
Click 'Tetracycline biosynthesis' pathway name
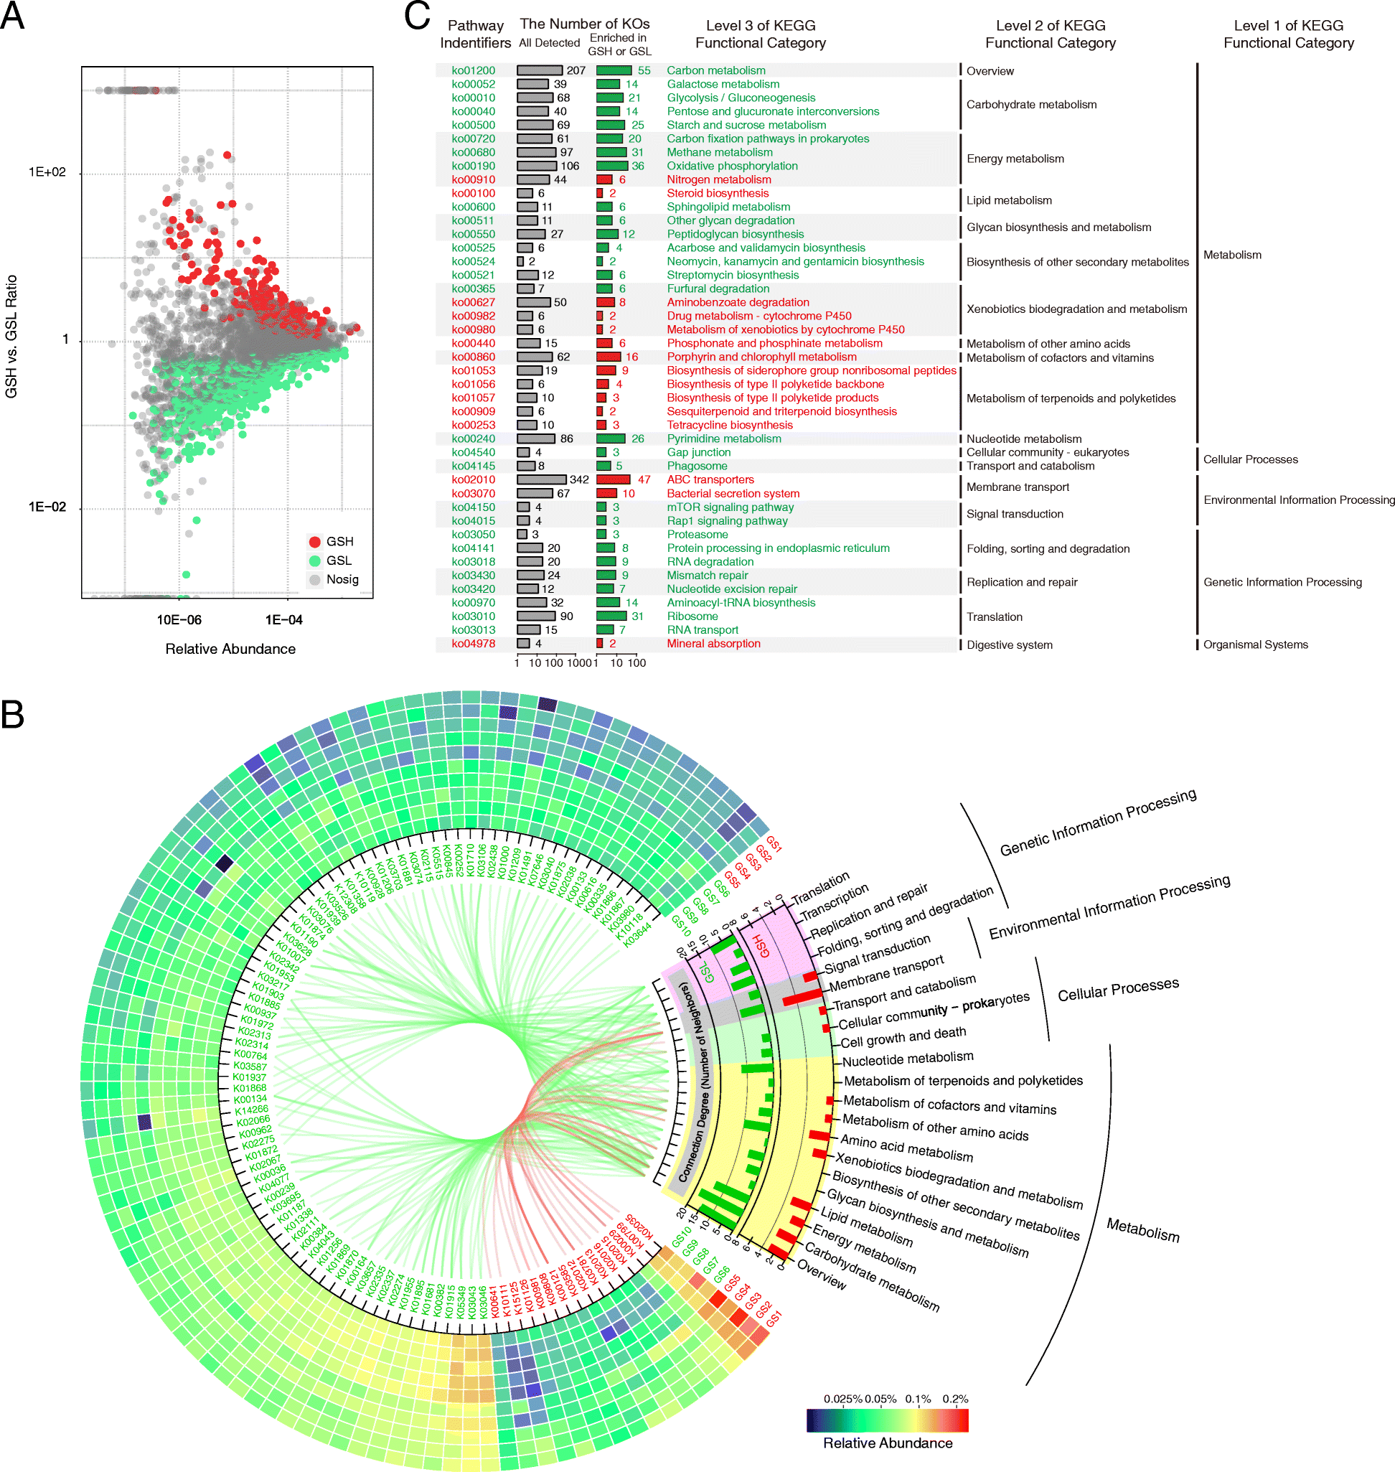(730, 425)
